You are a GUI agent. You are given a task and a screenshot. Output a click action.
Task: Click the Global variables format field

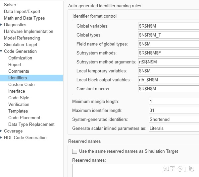tap(168, 26)
